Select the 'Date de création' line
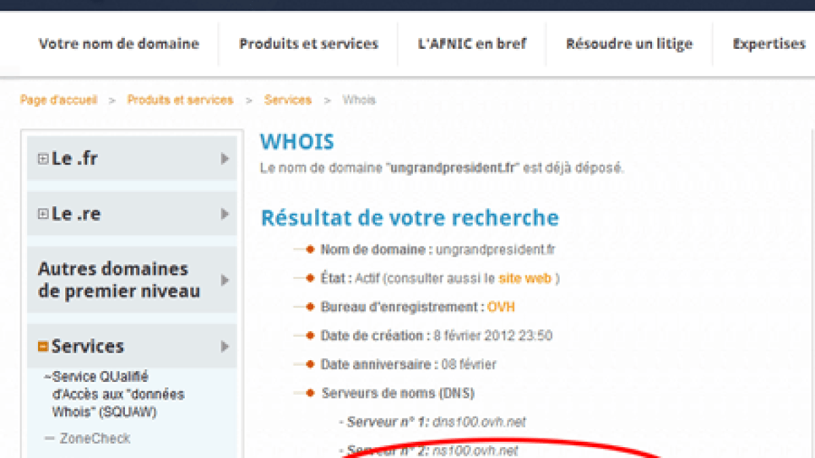The width and height of the screenshot is (815, 458). coord(436,335)
